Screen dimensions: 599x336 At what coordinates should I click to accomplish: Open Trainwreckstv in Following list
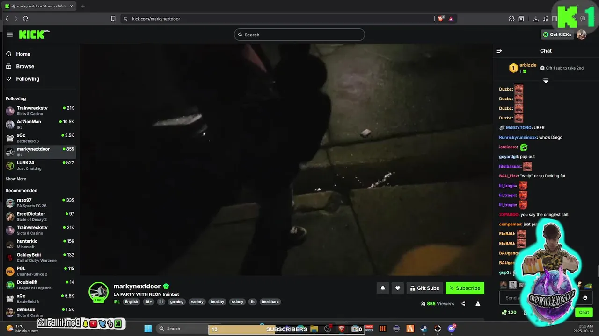(x=40, y=111)
